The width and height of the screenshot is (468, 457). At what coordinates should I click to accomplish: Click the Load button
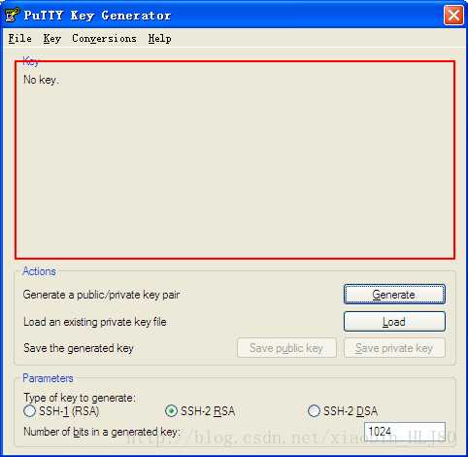(x=394, y=322)
